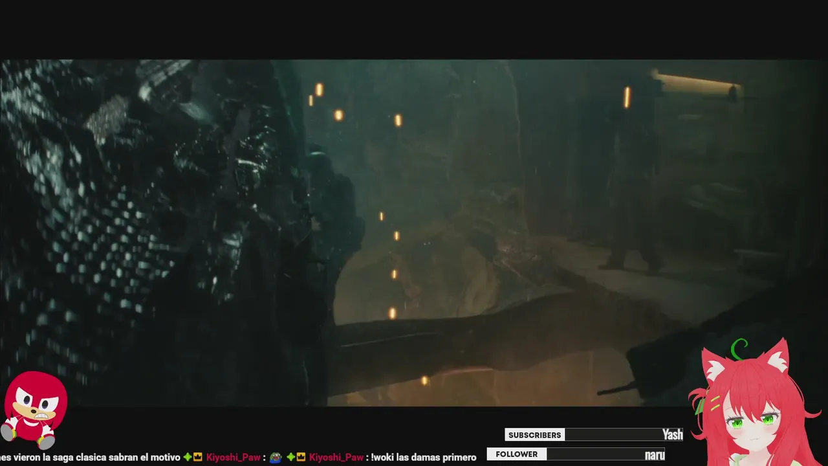Click the red-haired catgirl VTuber avatar
This screenshot has width=828, height=466.
tap(754, 402)
